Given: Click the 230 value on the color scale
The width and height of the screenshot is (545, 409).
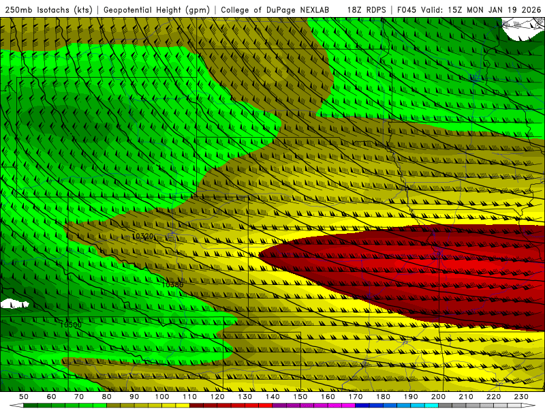Looking at the screenshot, I should (x=521, y=397).
